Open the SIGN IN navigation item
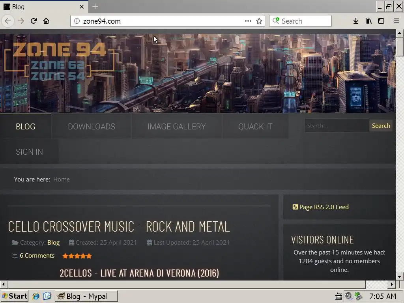404x303 pixels. point(29,152)
